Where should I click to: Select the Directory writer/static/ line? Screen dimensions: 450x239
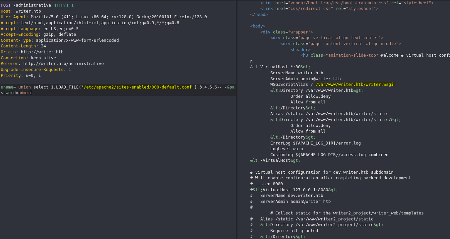click(x=336, y=120)
